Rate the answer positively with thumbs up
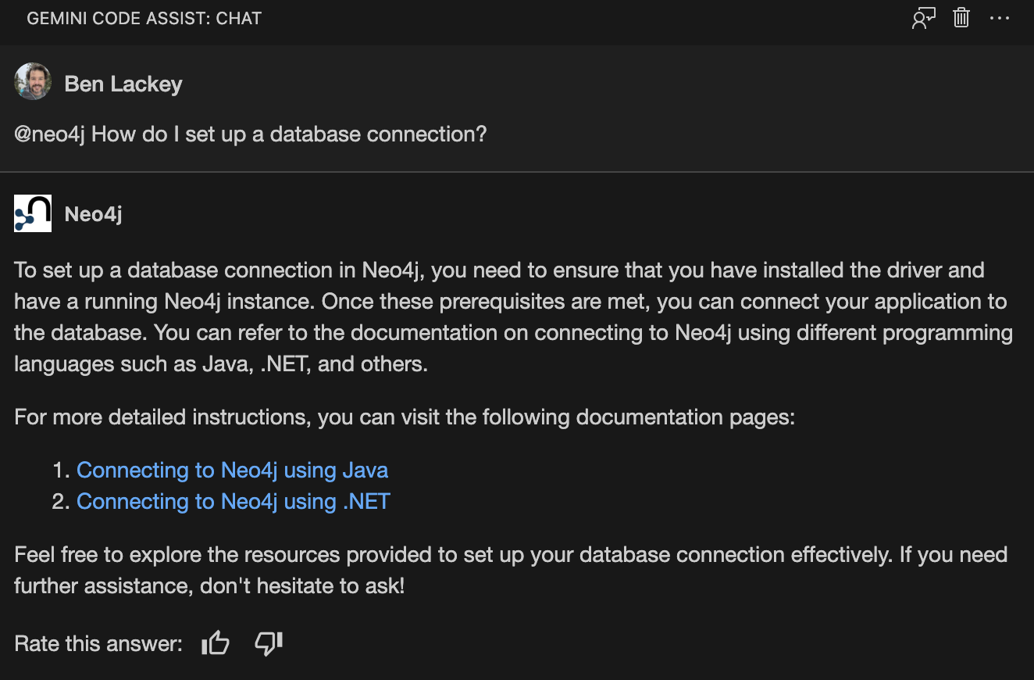The width and height of the screenshot is (1034, 680). (215, 643)
